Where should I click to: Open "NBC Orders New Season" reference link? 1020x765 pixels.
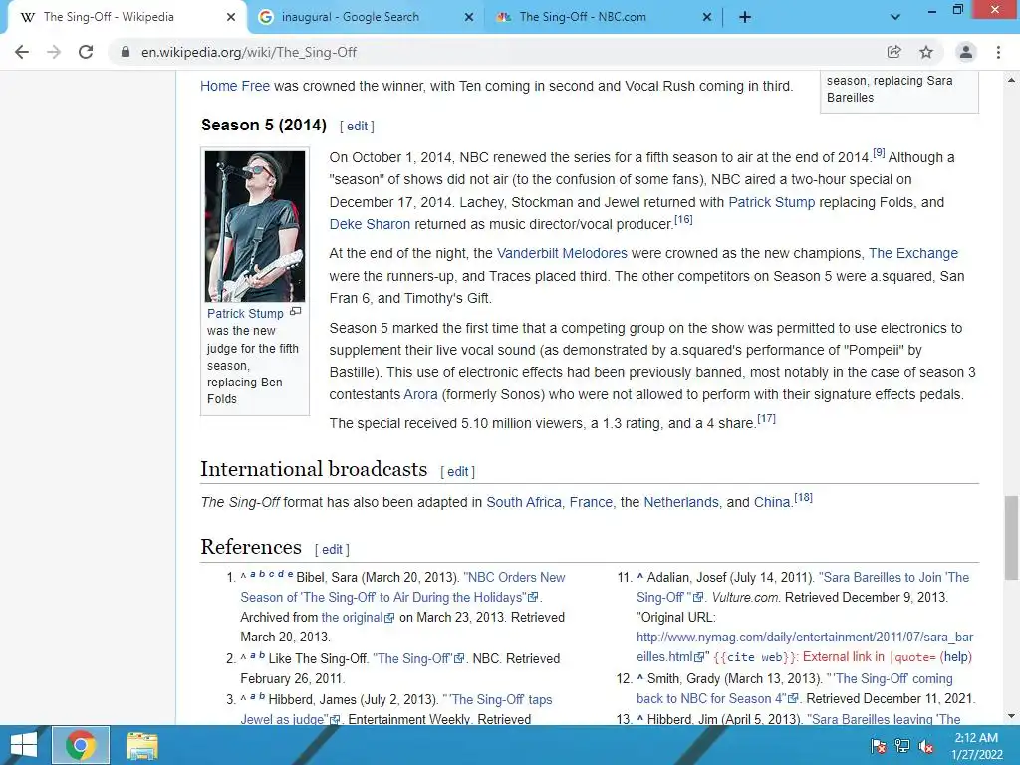tap(402, 588)
